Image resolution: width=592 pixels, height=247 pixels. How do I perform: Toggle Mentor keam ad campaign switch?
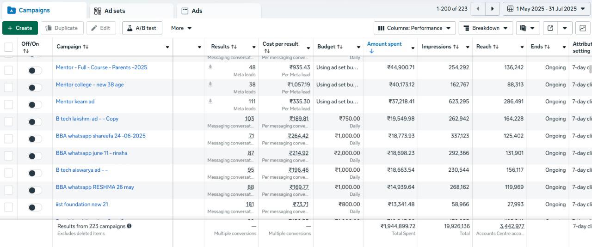click(35, 105)
